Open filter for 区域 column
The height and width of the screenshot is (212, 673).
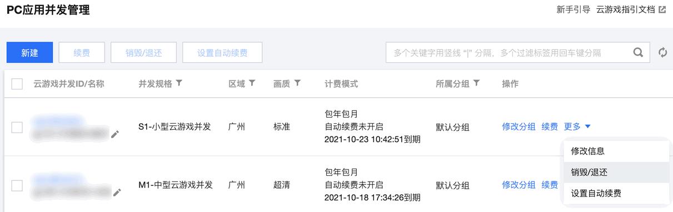[x=252, y=83]
